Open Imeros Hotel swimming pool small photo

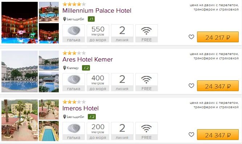tap(49, 131)
